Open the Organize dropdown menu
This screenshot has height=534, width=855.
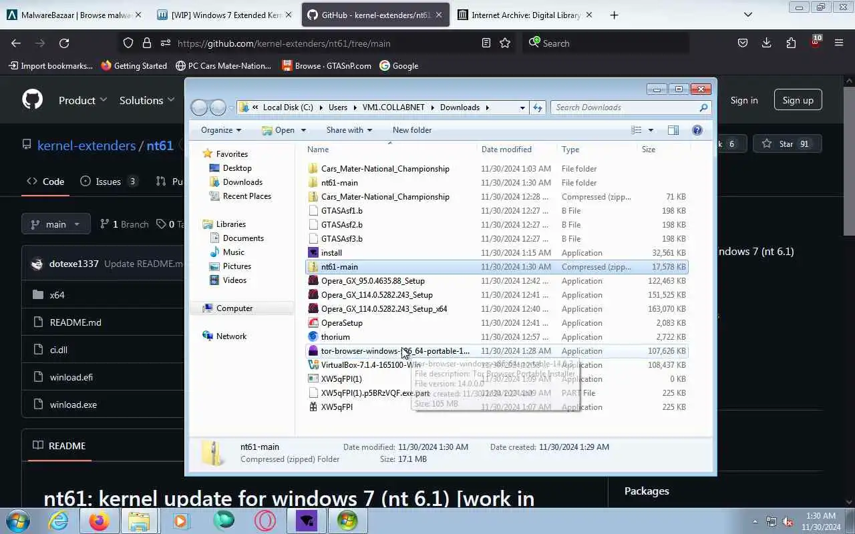click(x=221, y=130)
